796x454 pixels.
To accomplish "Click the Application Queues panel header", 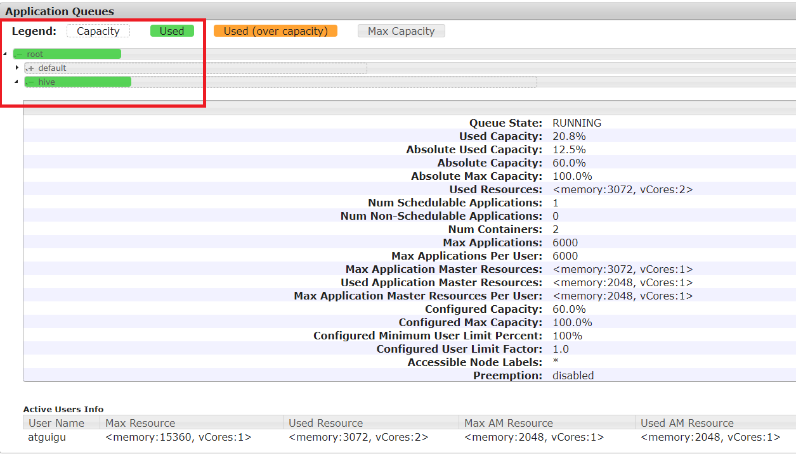I will point(398,11).
